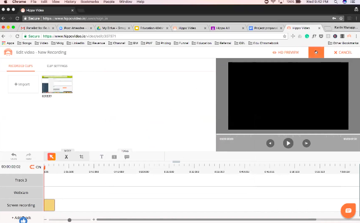Select the Webcam track label
The height and width of the screenshot is (223, 360).
(21, 193)
